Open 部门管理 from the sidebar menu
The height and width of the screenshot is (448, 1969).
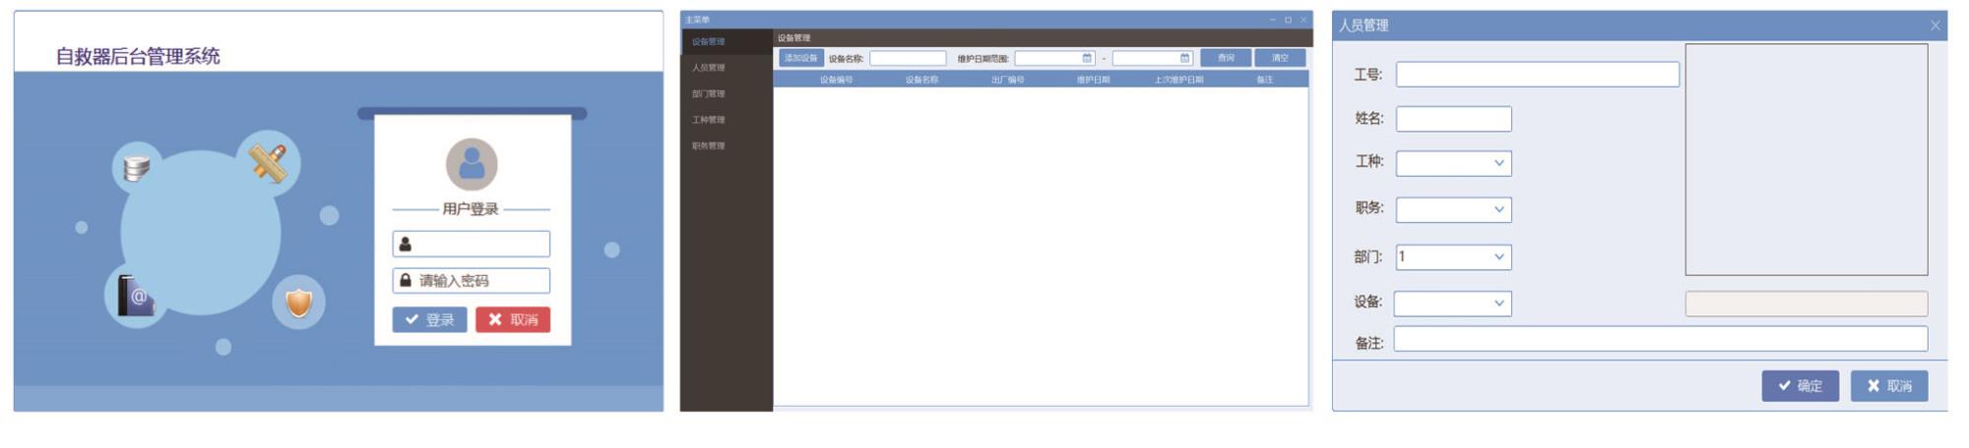708,94
